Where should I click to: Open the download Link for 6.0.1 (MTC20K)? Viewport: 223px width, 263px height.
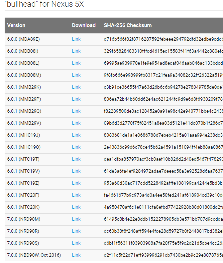76,207
